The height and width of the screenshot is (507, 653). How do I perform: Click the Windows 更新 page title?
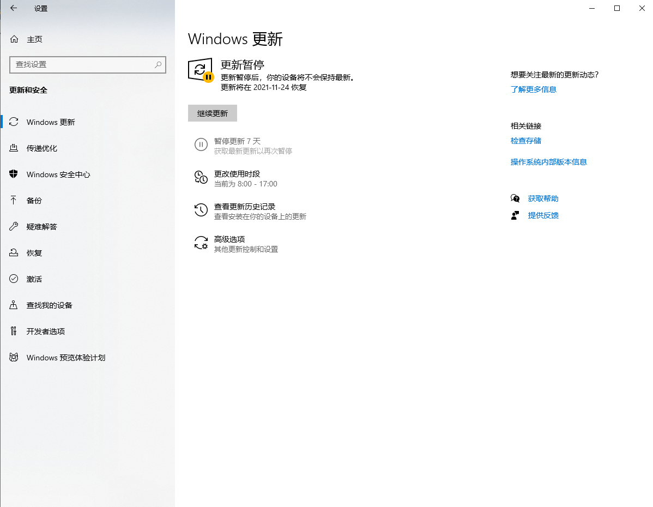point(235,39)
